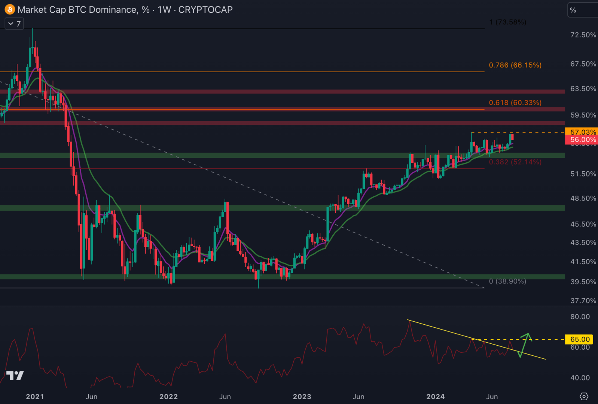Open chart settings hexagon gear icon
598x404 pixels.
[x=583, y=396]
